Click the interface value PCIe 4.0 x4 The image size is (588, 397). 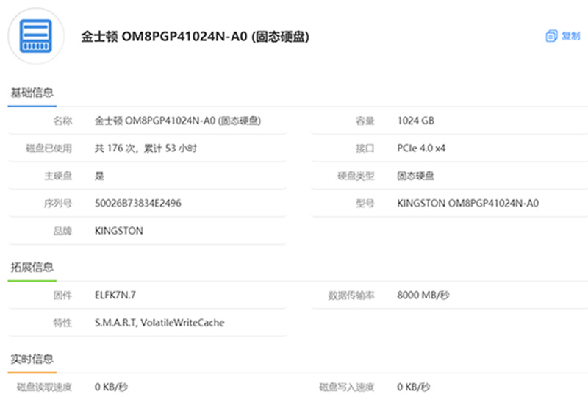tap(421, 149)
